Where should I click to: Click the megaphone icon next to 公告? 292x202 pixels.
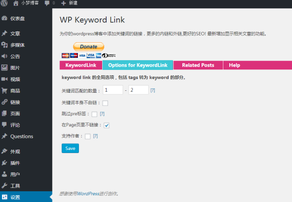(4, 56)
